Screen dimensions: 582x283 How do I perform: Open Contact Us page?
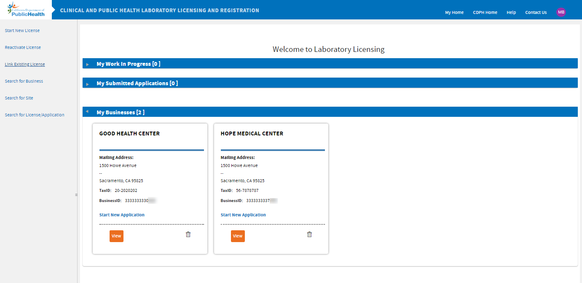coord(536,12)
